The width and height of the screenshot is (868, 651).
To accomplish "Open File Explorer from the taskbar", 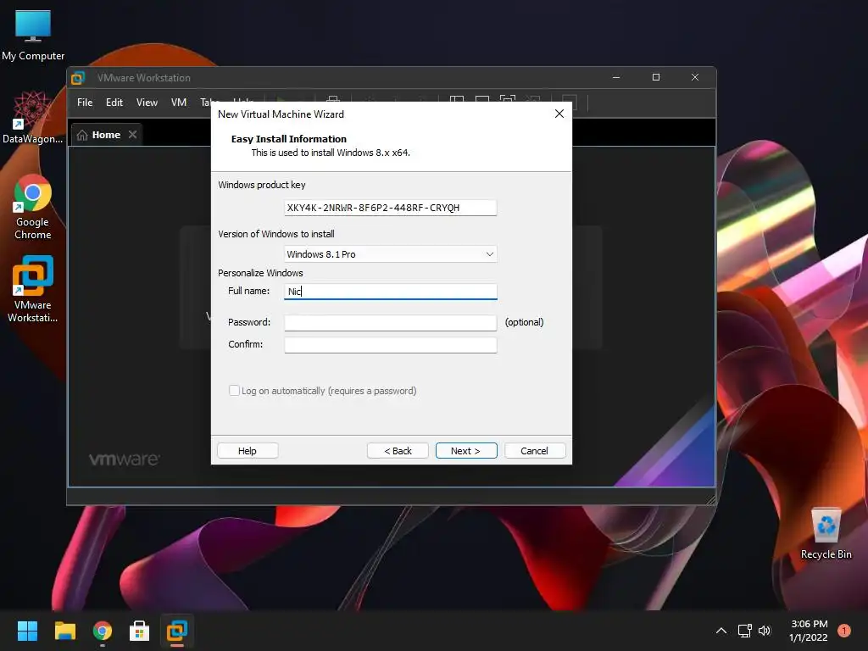I will [64, 631].
